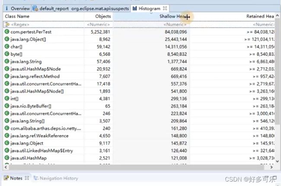Viewport: 281px width, 186px height.
Task: Click shallow heap value 299,136
Action: [179, 99]
